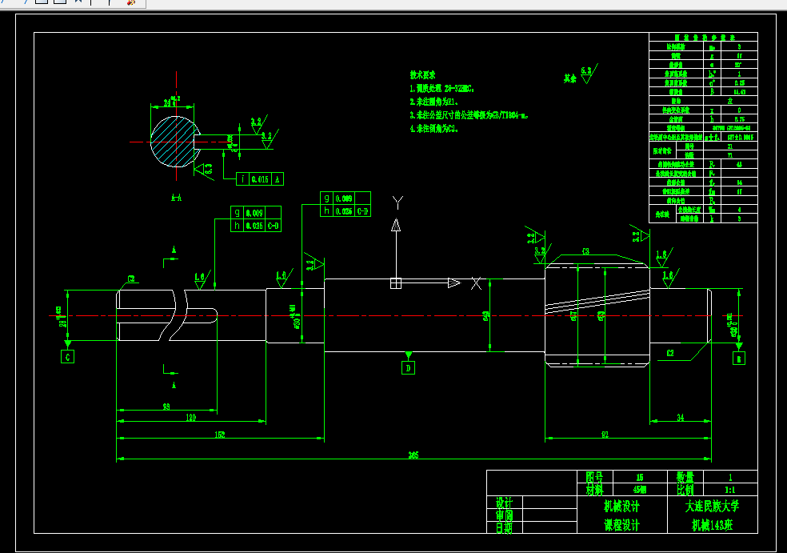Click the C3 chamfer label on gear
The height and width of the screenshot is (553, 787).
(x=585, y=251)
